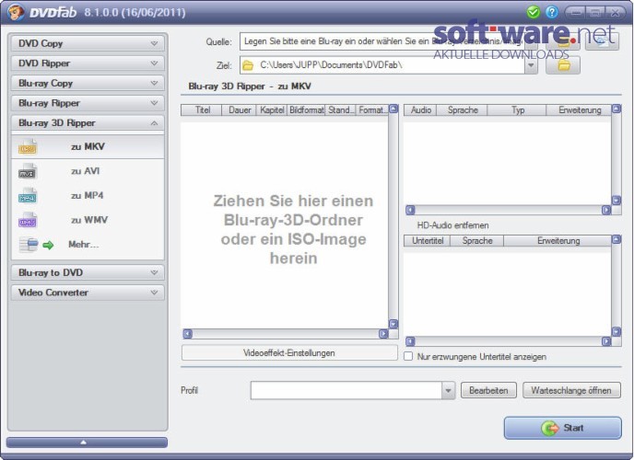
Task: Click horizontal scrollbar track of title list
Action: [x=286, y=334]
